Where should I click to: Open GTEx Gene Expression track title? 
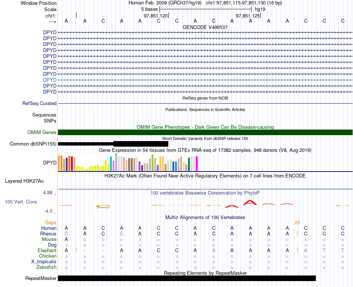click(x=205, y=150)
